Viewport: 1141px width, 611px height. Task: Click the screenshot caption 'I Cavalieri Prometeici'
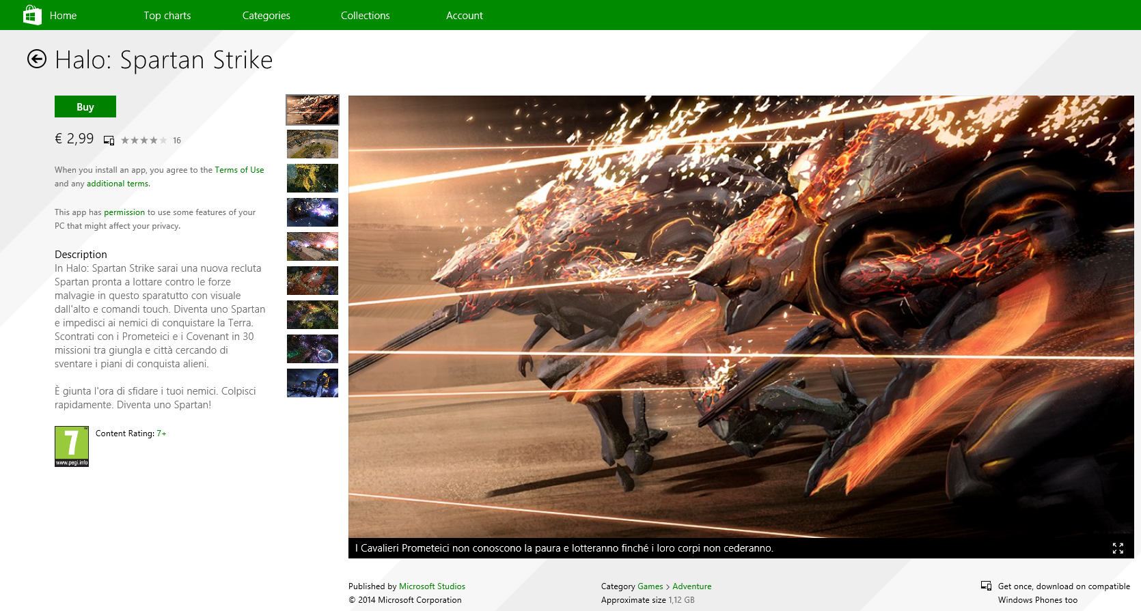coord(564,548)
